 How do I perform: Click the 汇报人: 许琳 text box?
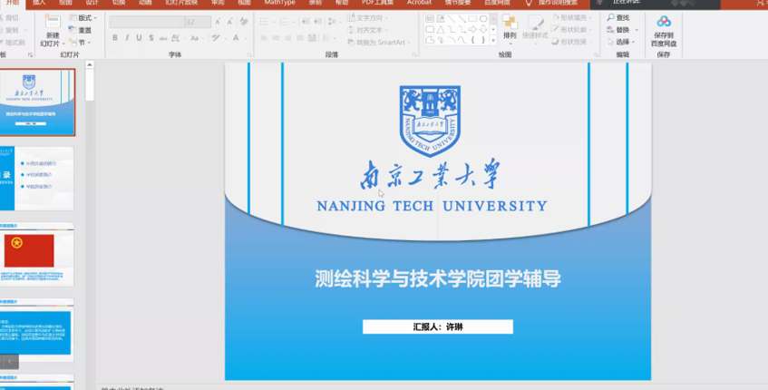pos(437,327)
